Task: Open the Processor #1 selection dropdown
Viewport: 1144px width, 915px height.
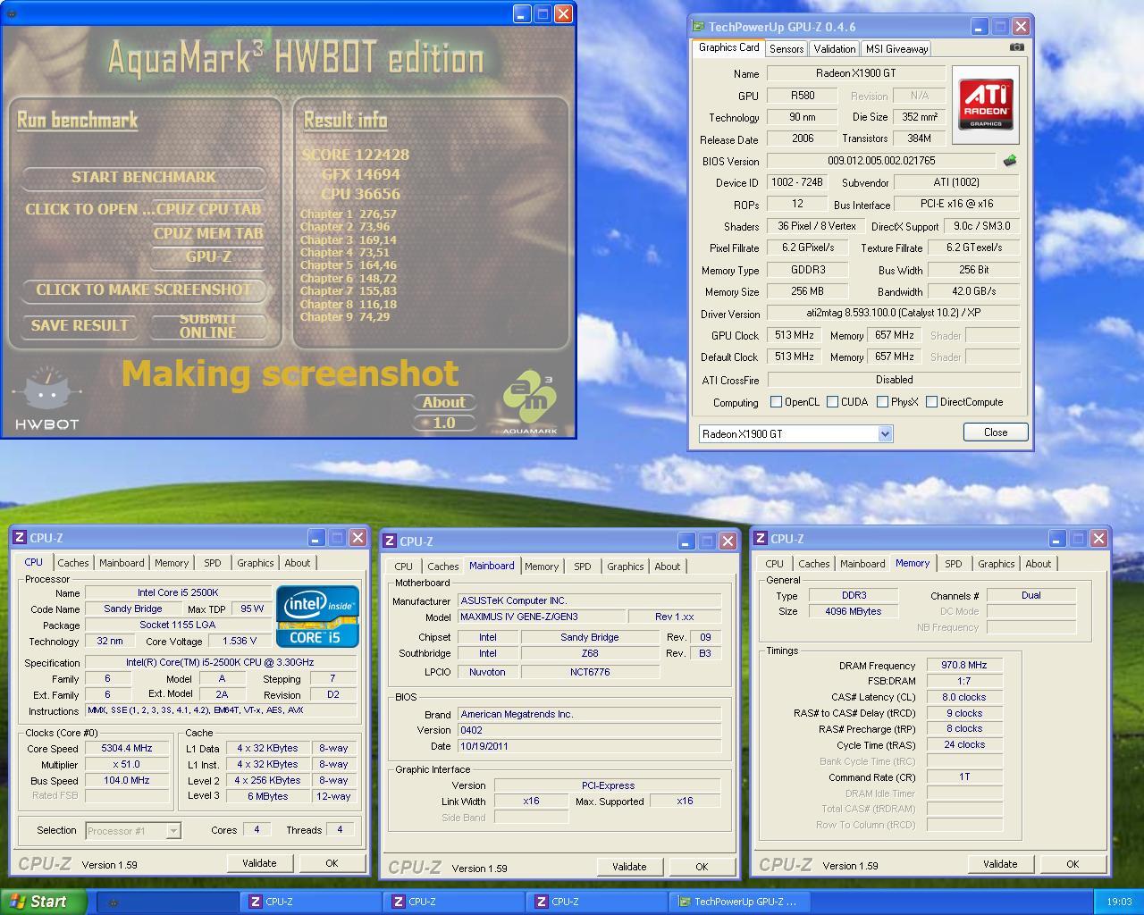Action: click(x=173, y=831)
